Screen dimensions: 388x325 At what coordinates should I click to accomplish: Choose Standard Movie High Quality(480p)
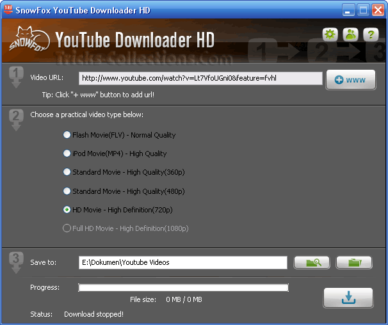(124, 191)
